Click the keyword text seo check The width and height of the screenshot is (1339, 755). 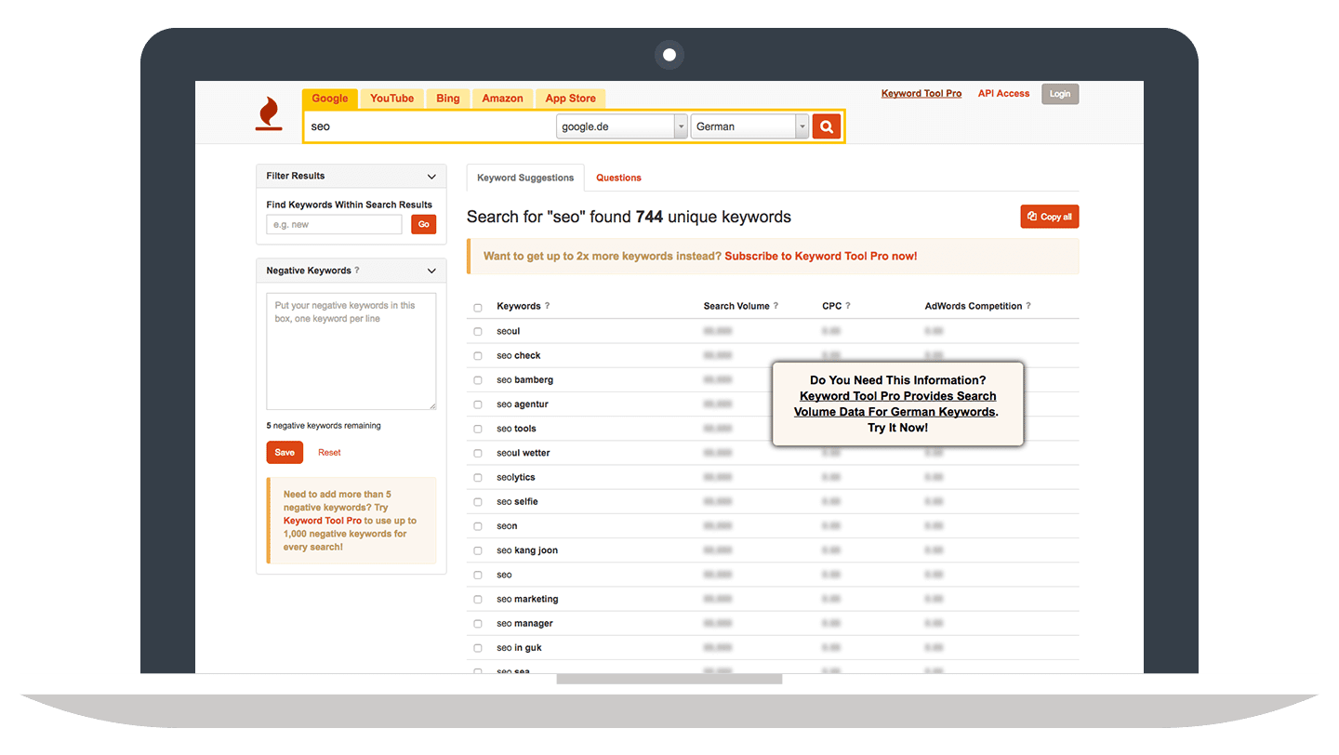click(518, 356)
